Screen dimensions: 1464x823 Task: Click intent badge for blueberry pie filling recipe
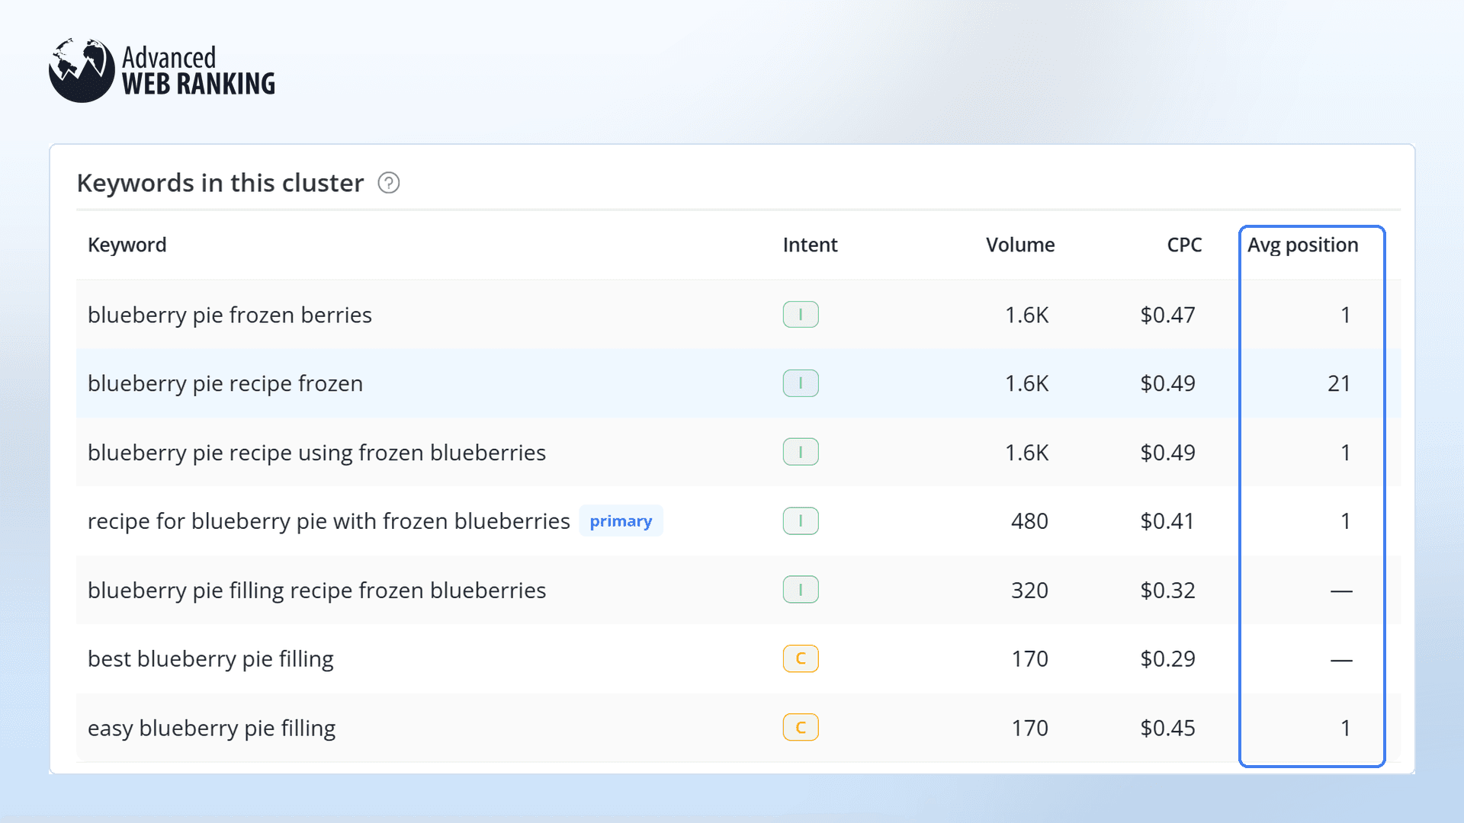click(801, 590)
